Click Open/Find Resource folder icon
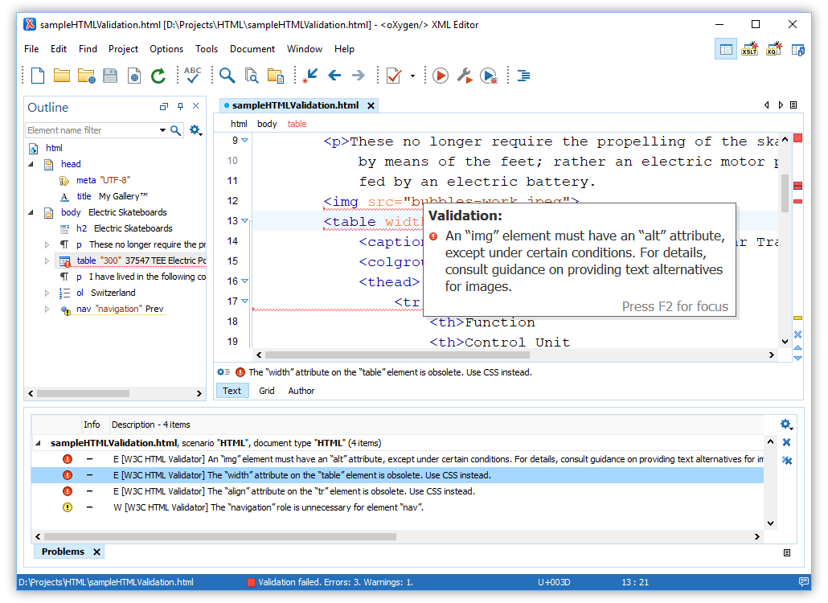 pos(276,76)
